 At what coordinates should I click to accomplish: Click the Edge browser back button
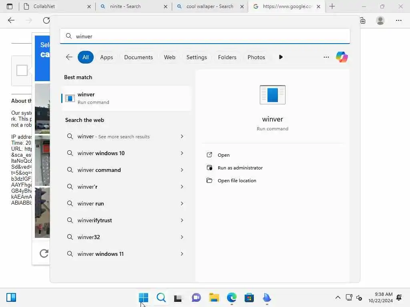click(11, 20)
